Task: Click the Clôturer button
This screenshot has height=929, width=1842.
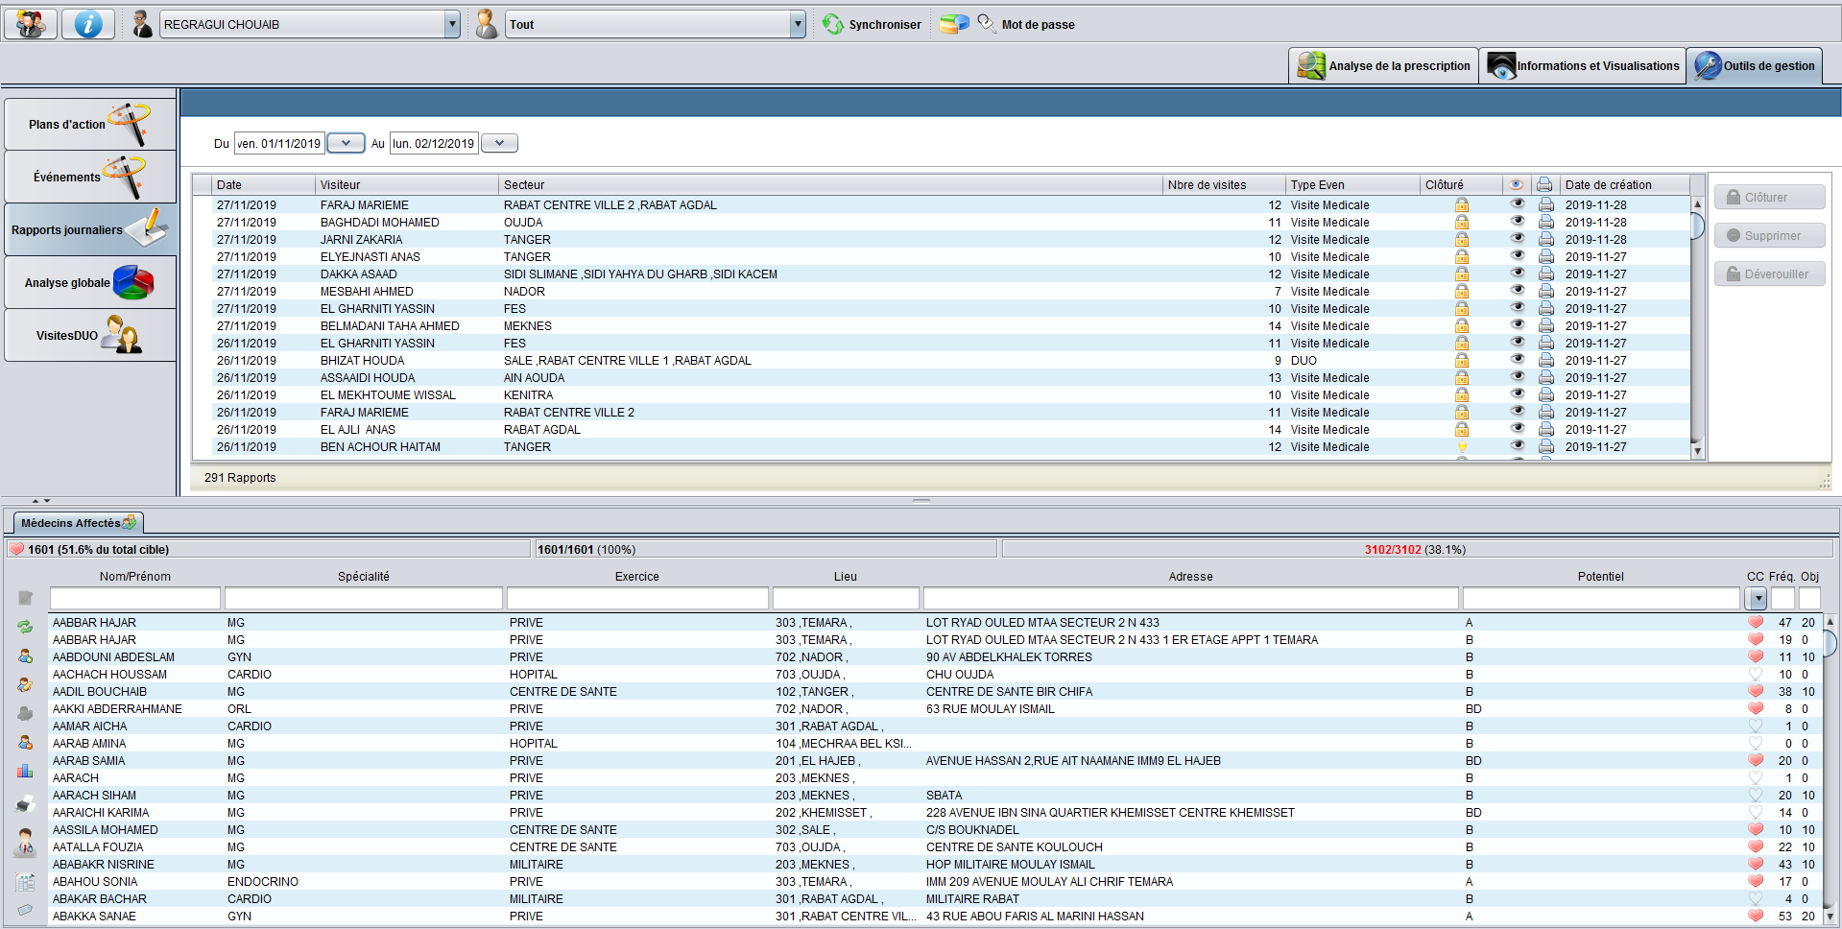Action: pyautogui.click(x=1769, y=197)
